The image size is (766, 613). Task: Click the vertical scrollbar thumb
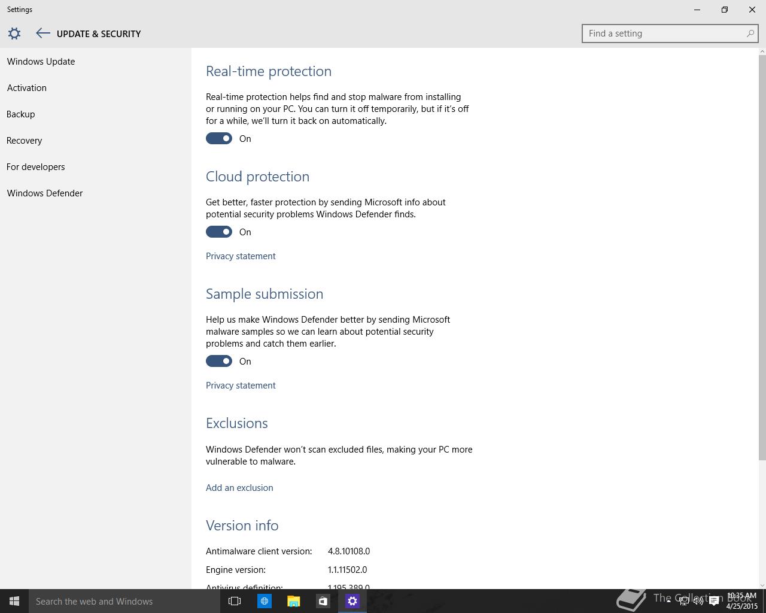point(762,257)
